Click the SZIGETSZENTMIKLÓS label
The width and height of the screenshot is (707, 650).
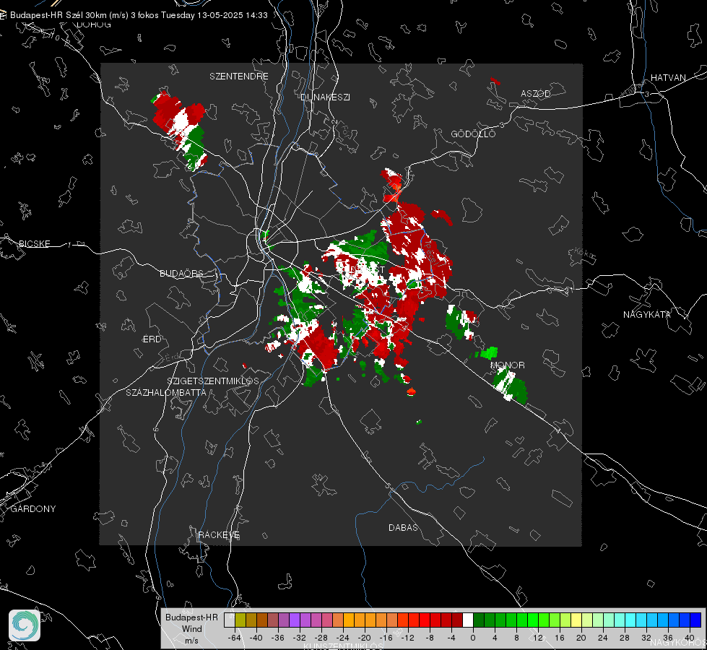[213, 381]
